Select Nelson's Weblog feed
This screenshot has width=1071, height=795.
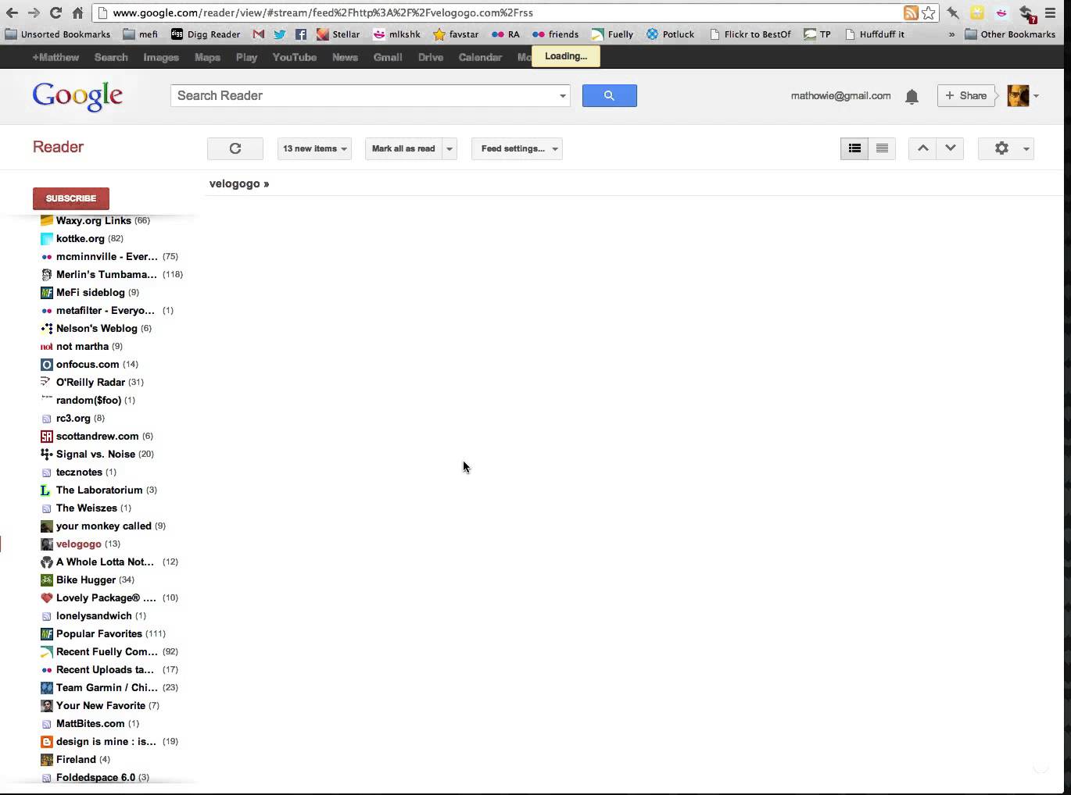pos(95,328)
